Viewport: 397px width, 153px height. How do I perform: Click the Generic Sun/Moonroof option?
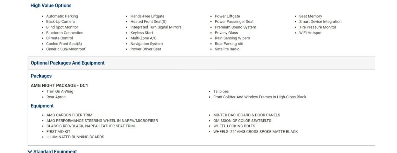coord(66,49)
